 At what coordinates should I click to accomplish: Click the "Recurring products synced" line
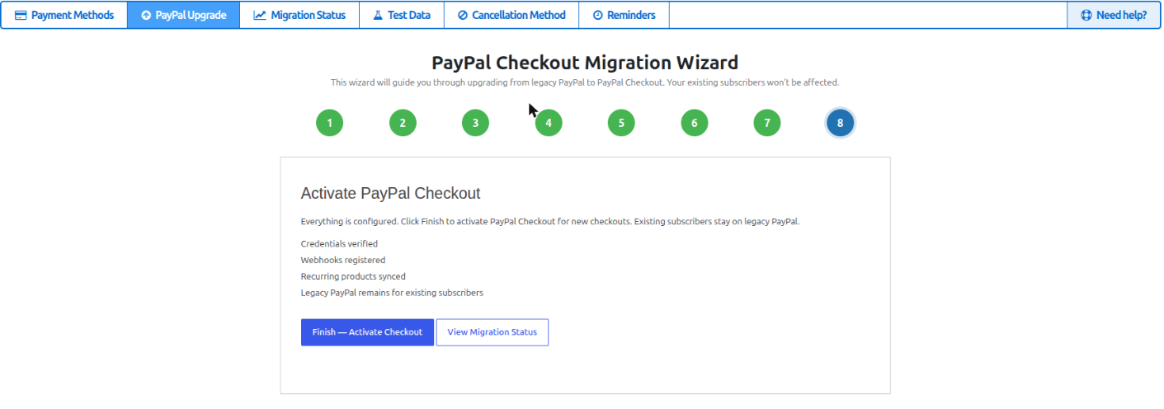(x=353, y=276)
